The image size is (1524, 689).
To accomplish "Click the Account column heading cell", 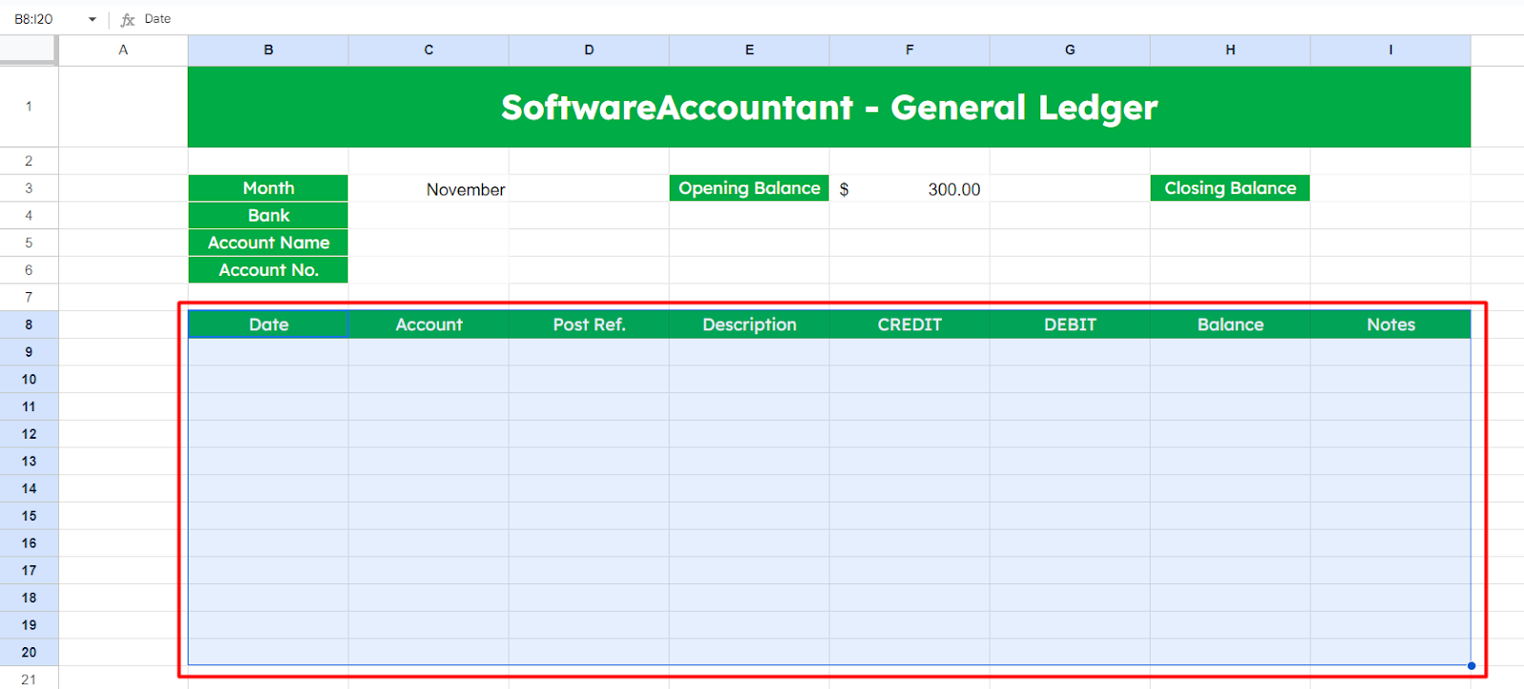I will (429, 325).
